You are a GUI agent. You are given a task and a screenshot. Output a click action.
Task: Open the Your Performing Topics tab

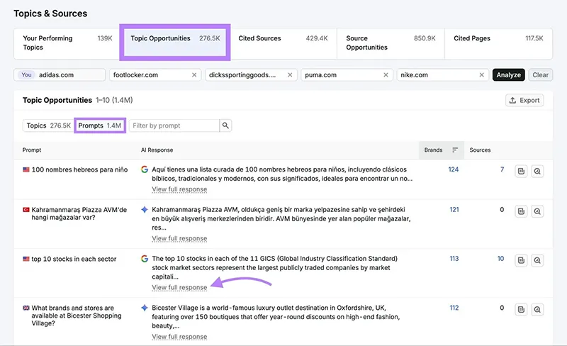click(x=67, y=43)
